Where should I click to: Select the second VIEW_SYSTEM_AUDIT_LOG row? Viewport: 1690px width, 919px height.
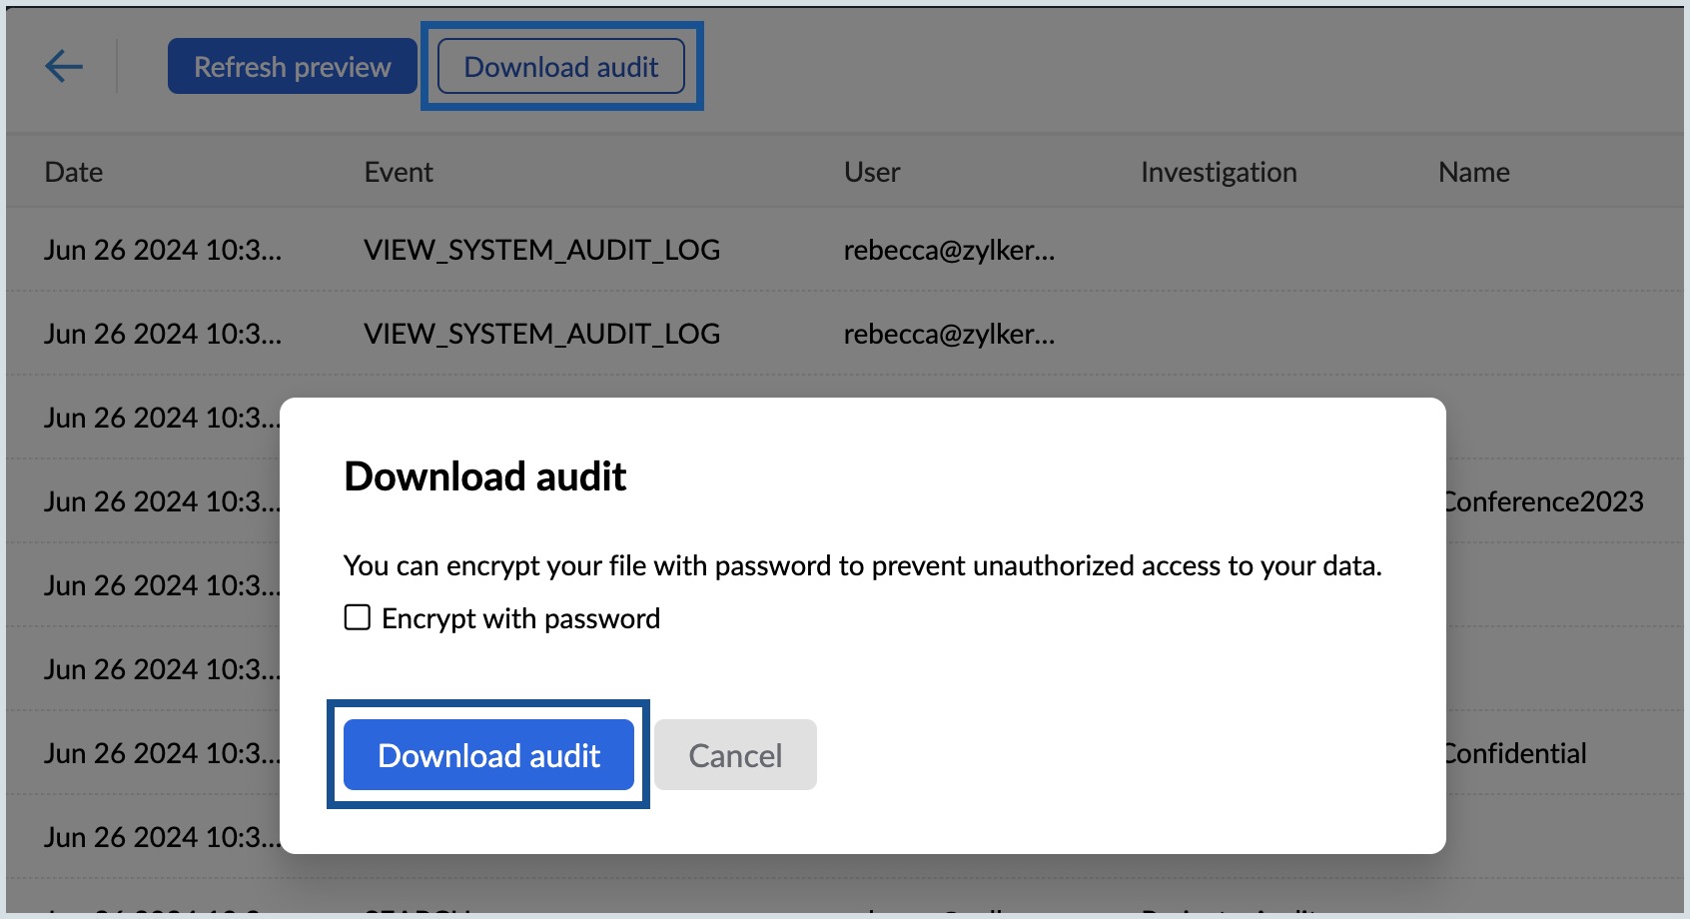click(x=542, y=334)
